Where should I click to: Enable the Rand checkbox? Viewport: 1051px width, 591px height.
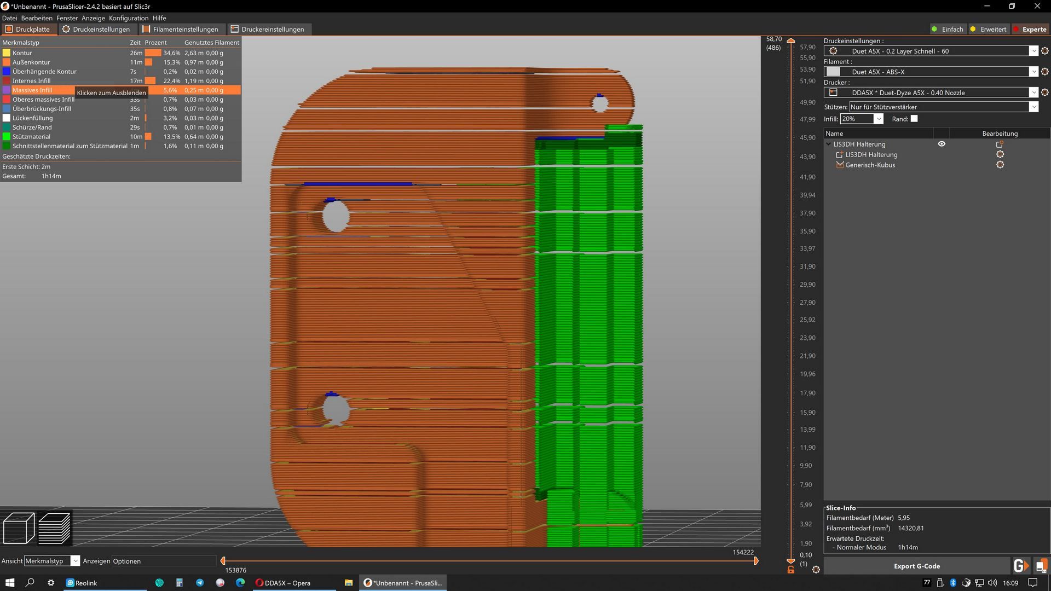(914, 119)
